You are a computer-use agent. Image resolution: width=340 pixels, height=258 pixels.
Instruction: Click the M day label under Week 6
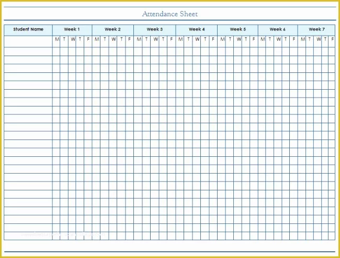tap(263, 39)
